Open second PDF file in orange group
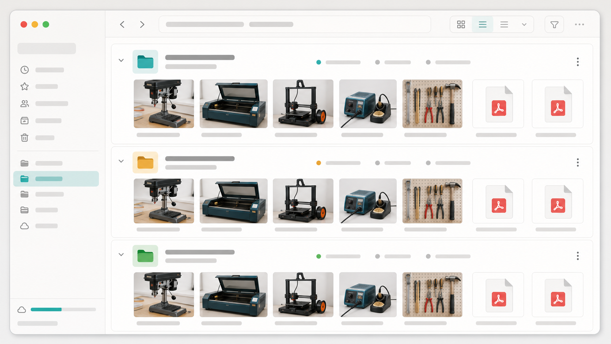This screenshot has width=611, height=344. pyautogui.click(x=558, y=201)
